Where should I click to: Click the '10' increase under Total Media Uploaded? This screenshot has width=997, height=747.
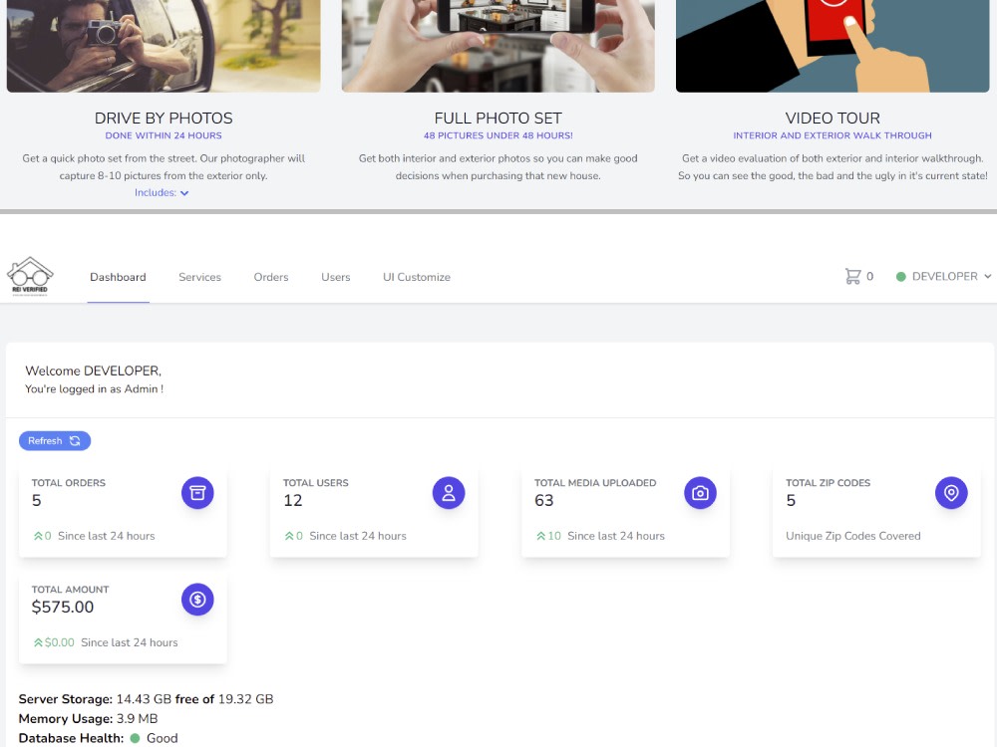click(x=554, y=536)
